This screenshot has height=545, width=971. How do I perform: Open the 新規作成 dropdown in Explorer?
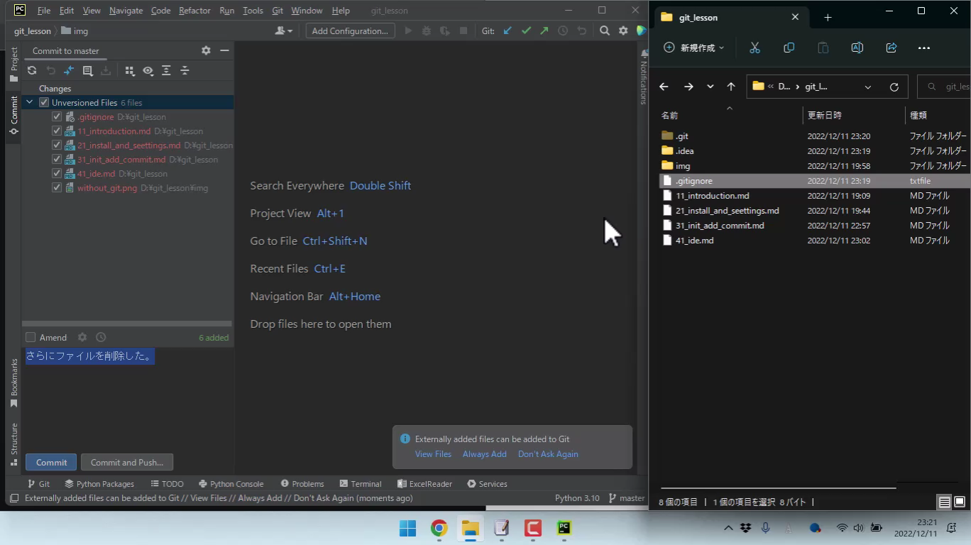[x=694, y=48]
